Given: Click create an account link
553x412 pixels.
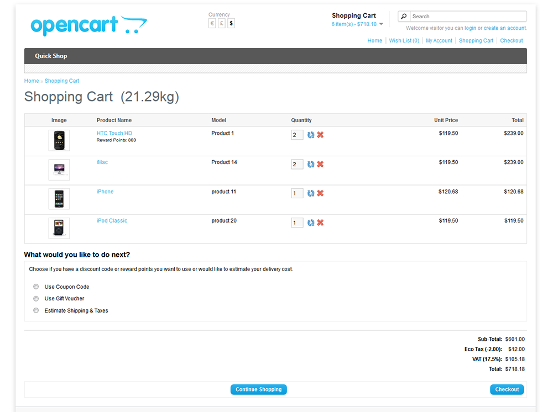Looking at the screenshot, I should [x=505, y=28].
